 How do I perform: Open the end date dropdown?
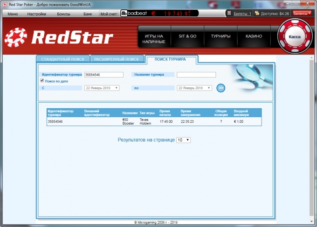click(194, 88)
